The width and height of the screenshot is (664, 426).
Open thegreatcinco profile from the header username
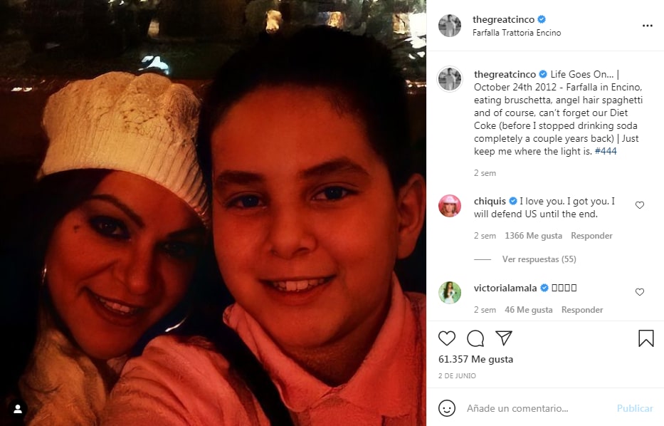click(x=503, y=19)
